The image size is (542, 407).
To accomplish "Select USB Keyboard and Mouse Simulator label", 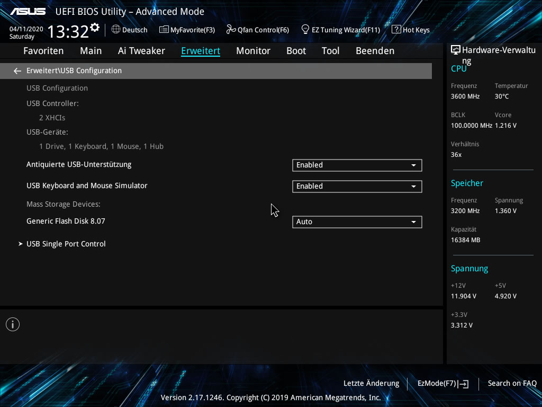I will click(x=87, y=185).
